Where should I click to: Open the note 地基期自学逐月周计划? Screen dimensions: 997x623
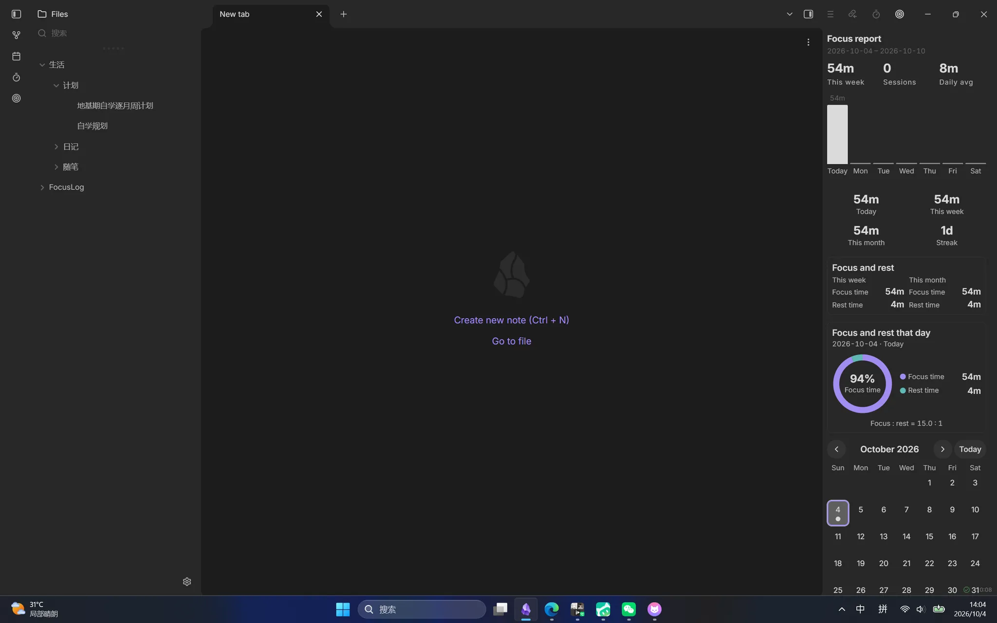tap(115, 106)
